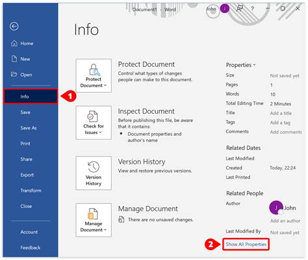Open the Manage Document dropdown button
The image size is (308, 260).
[94, 220]
